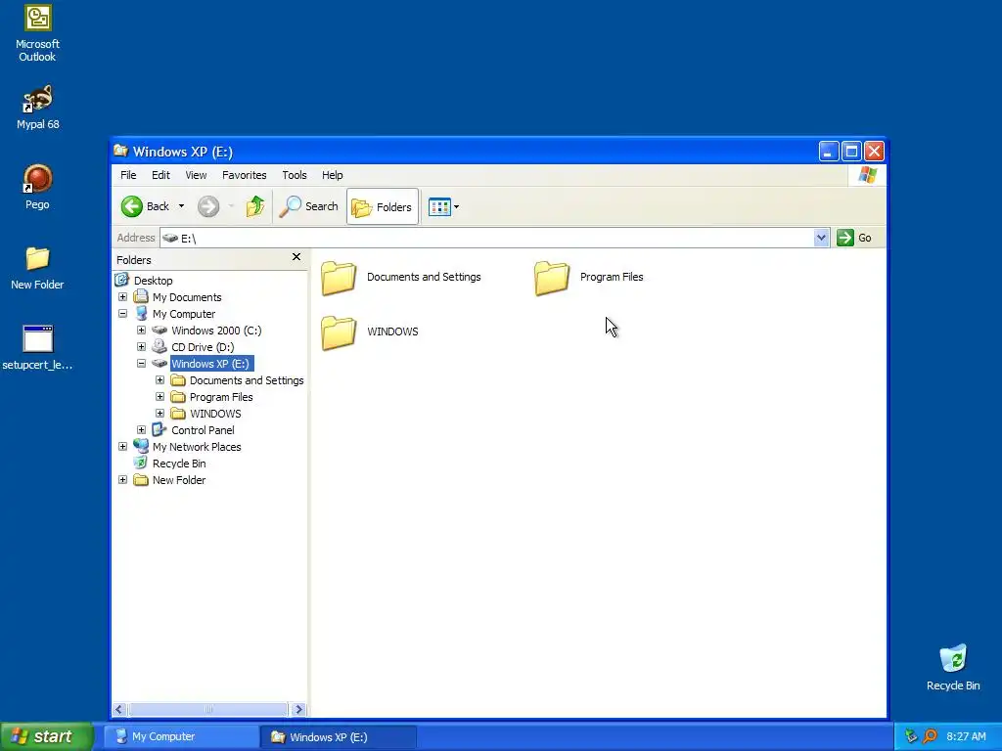This screenshot has width=1002, height=751.
Task: Select Documents and Settings in folder tree
Action: [247, 380]
